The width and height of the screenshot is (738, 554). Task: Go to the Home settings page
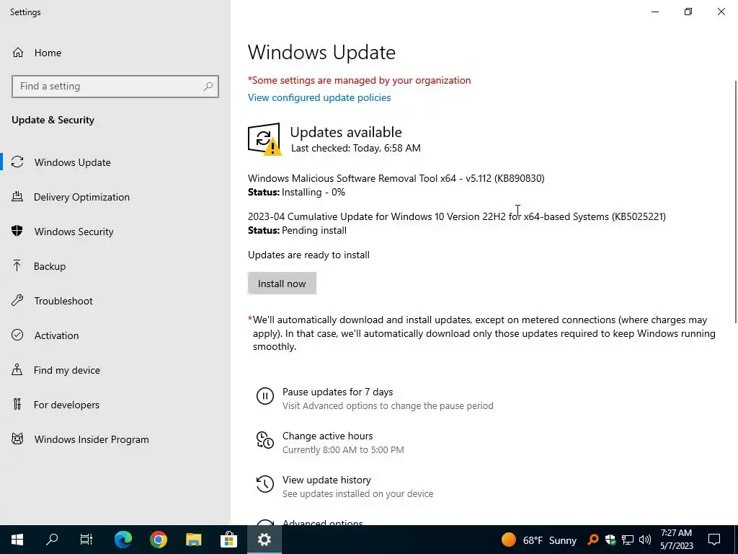point(115,52)
